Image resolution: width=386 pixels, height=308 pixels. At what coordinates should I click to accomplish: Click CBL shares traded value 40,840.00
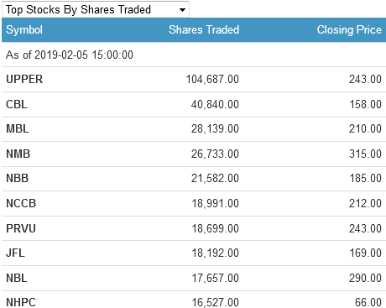[x=215, y=104]
